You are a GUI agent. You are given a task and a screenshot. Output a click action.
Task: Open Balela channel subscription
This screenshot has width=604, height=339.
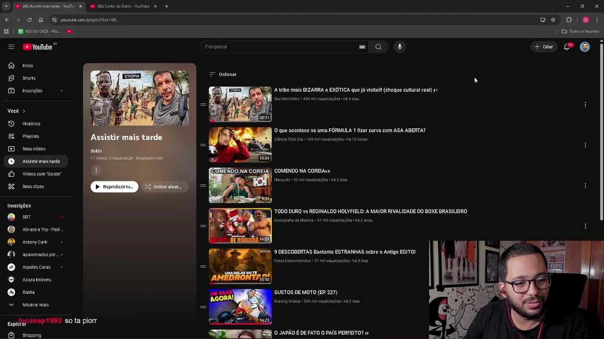(36, 292)
